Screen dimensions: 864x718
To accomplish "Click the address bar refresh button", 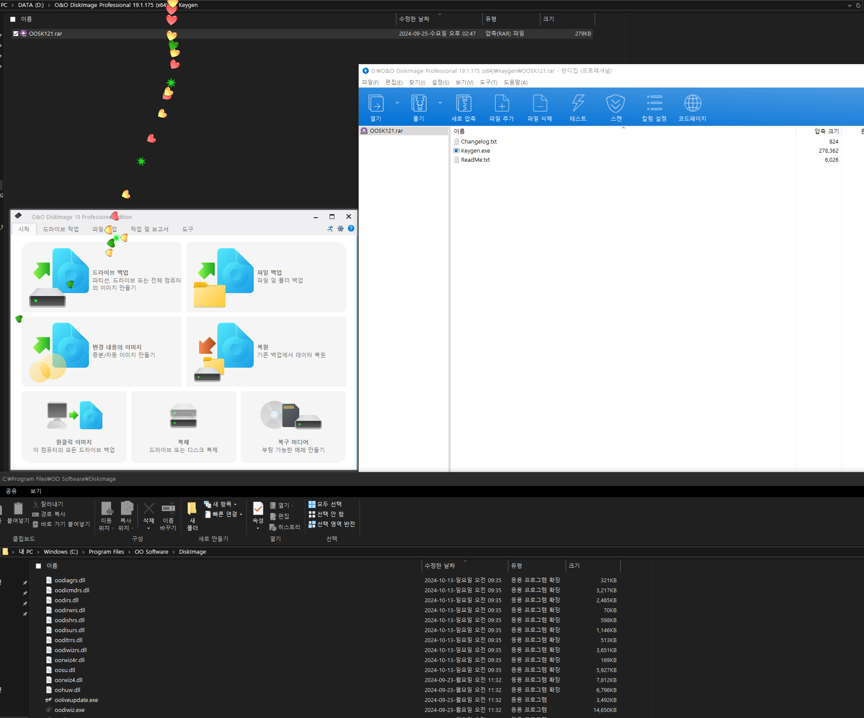I will point(858,5).
